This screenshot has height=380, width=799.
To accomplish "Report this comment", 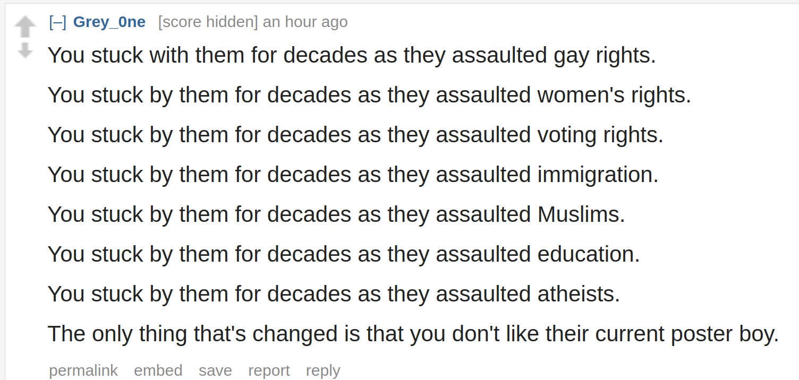I will (x=269, y=370).
